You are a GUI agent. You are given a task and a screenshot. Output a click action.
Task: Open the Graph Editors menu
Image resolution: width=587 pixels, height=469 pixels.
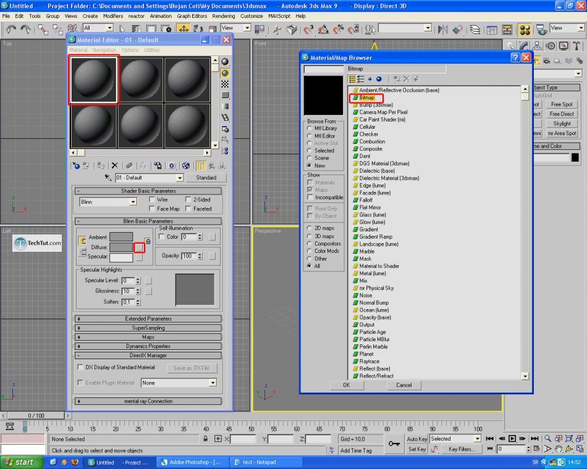click(x=192, y=16)
